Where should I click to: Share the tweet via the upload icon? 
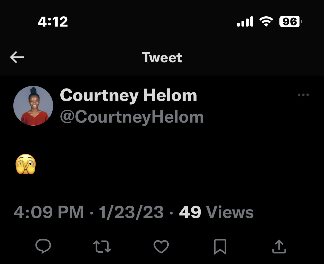[x=279, y=247]
